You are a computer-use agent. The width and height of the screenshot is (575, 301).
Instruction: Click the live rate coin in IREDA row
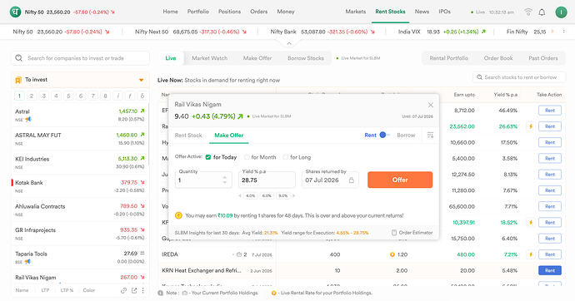click(392, 254)
